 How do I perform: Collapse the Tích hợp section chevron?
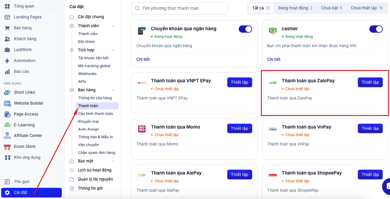pos(113,50)
